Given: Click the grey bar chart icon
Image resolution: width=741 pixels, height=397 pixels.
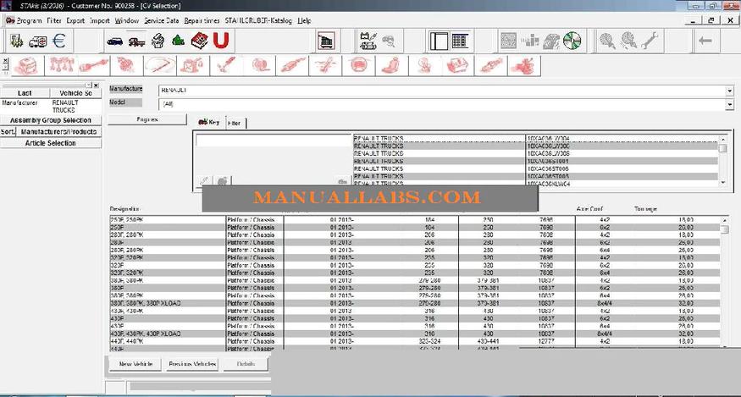Looking at the screenshot, I should [530, 41].
